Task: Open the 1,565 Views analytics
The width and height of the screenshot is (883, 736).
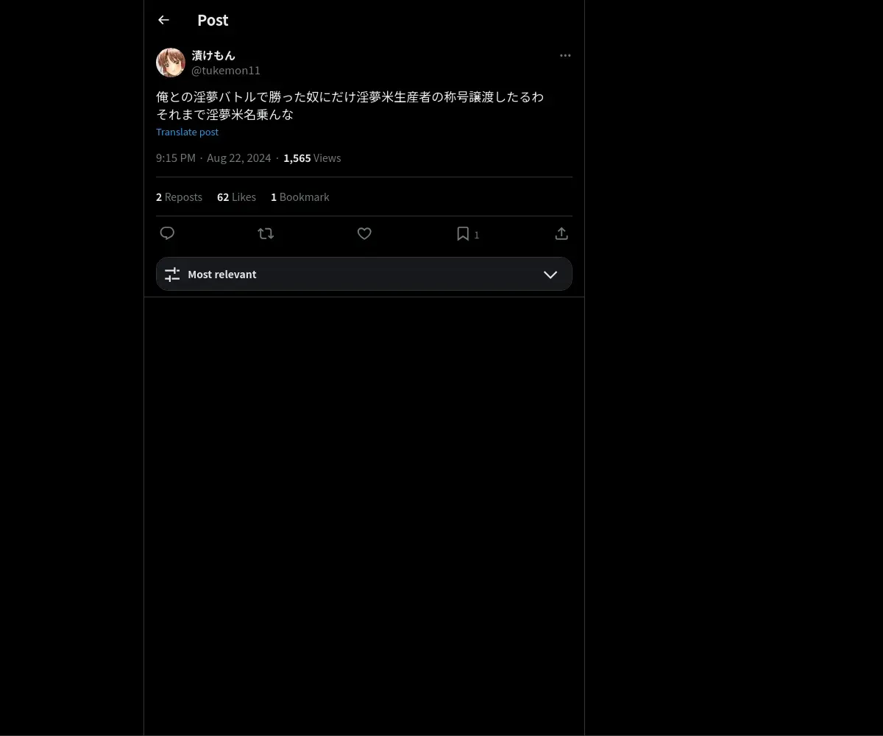Action: pos(312,158)
